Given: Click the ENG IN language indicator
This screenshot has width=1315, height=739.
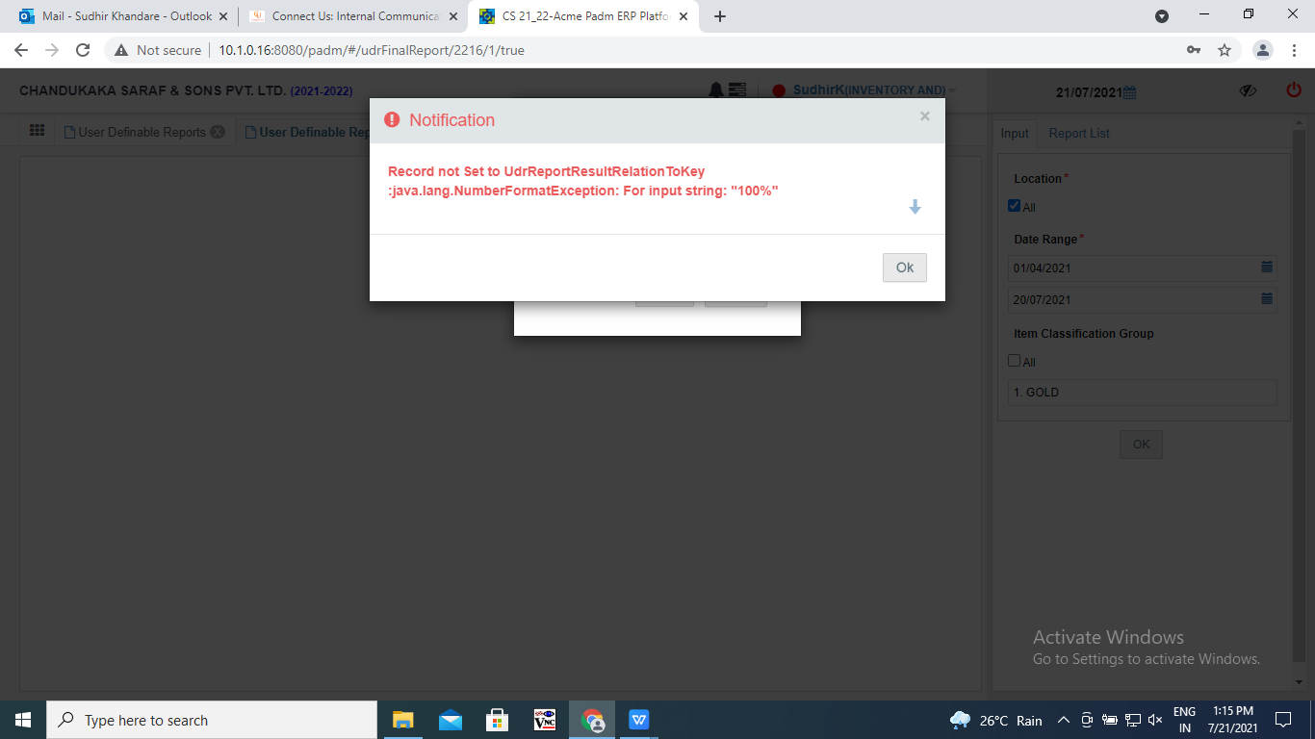Looking at the screenshot, I should pyautogui.click(x=1185, y=720).
